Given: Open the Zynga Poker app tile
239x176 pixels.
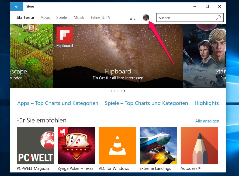Looking at the screenshot, I should pyautogui.click(x=77, y=146).
